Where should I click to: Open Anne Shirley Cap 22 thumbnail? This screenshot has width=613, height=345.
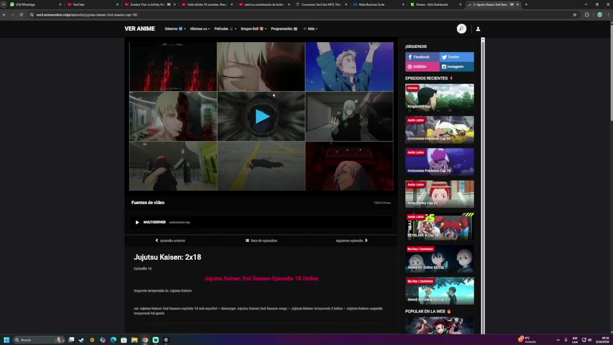(x=440, y=194)
